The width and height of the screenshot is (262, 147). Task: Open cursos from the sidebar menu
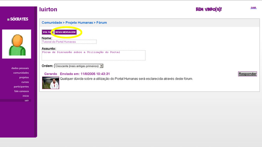(x=25, y=82)
